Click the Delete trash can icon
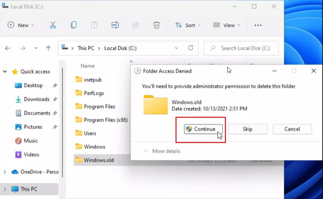This screenshot has height=199, width=323. tap(156, 25)
